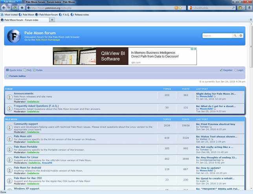Open the QlikView BI Software ad banner
The width and height of the screenshot is (253, 194).
click(x=125, y=56)
